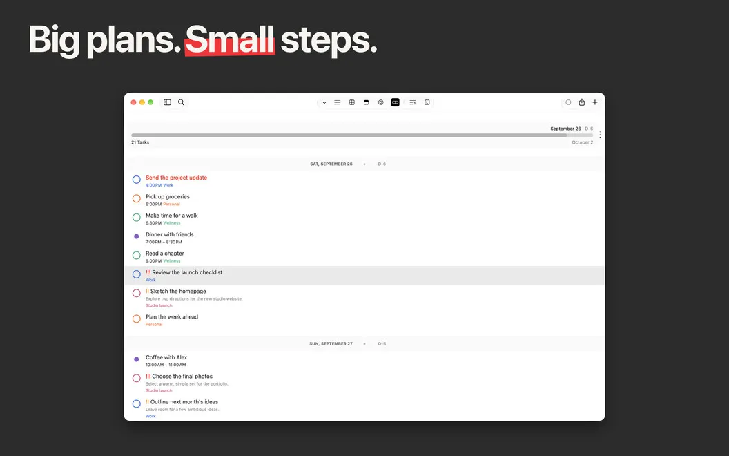Complete Sketch the homepage task

pyautogui.click(x=136, y=293)
